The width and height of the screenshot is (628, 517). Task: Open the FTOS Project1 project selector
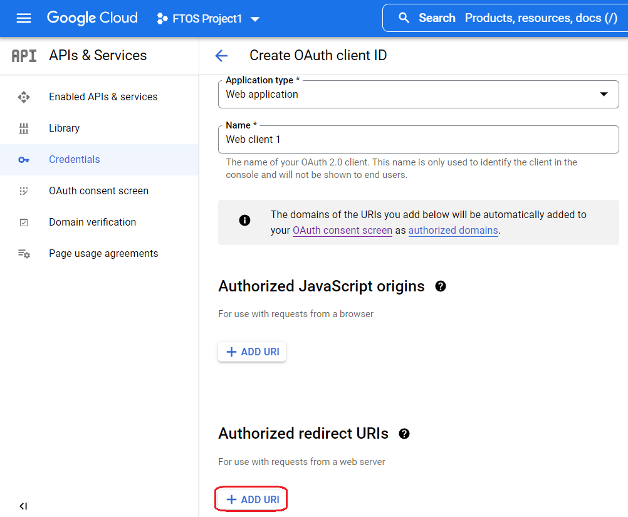(208, 19)
